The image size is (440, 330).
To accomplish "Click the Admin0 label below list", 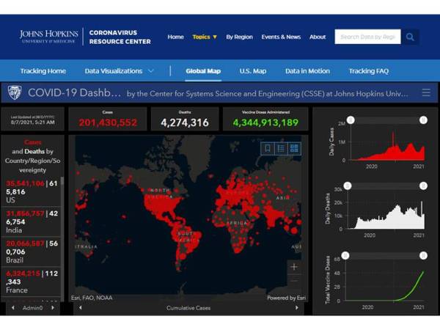I will click(32, 308).
